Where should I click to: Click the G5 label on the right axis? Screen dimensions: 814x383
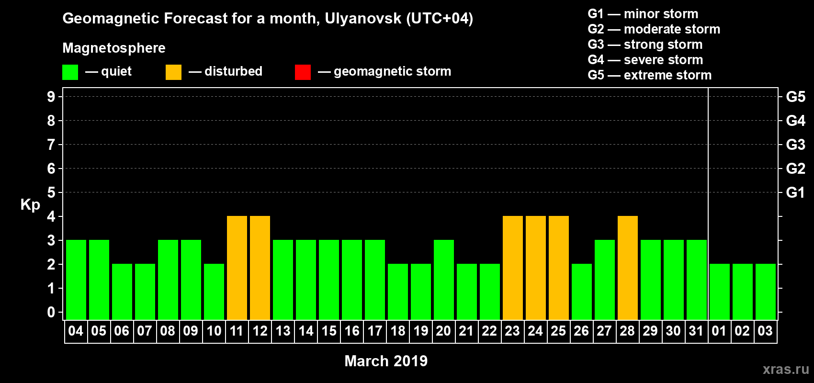[795, 97]
